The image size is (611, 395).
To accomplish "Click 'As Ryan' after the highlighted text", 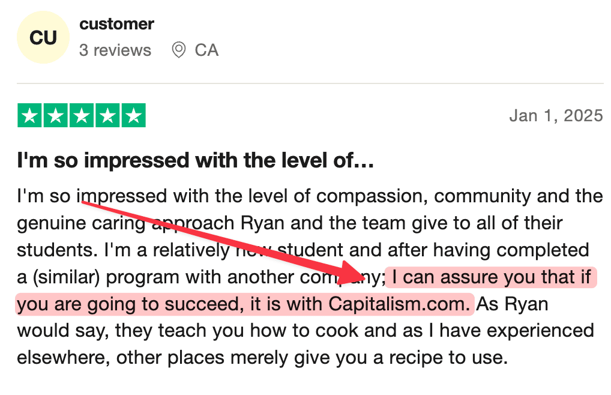I will pos(512,304).
